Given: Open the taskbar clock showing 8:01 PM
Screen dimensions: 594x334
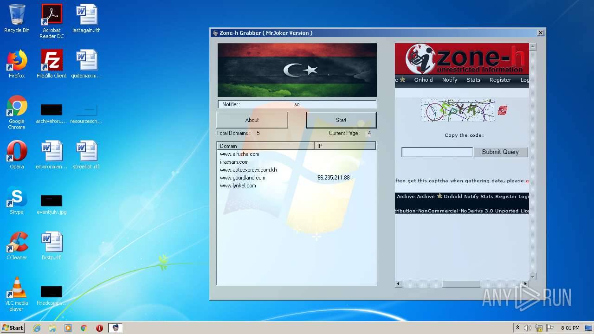Looking at the screenshot, I should click(570, 328).
